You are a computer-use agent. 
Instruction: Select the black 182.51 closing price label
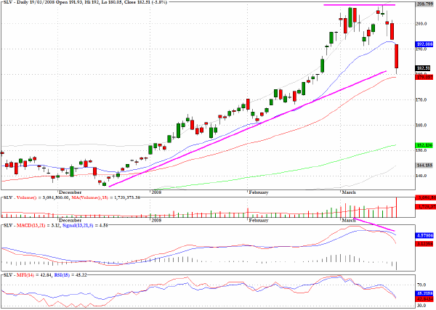[423, 68]
